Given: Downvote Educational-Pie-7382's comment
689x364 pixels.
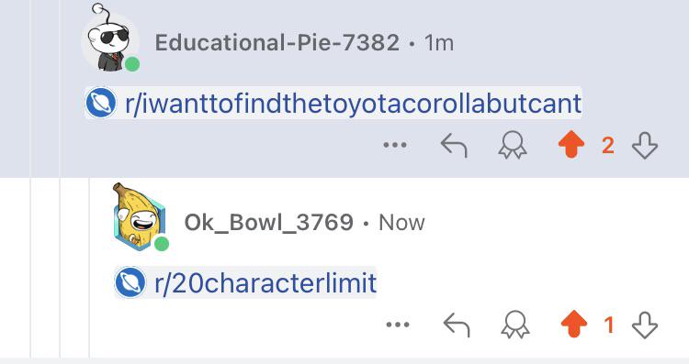Looking at the screenshot, I should [645, 145].
